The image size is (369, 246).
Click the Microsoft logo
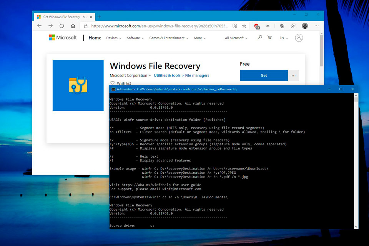click(63, 38)
